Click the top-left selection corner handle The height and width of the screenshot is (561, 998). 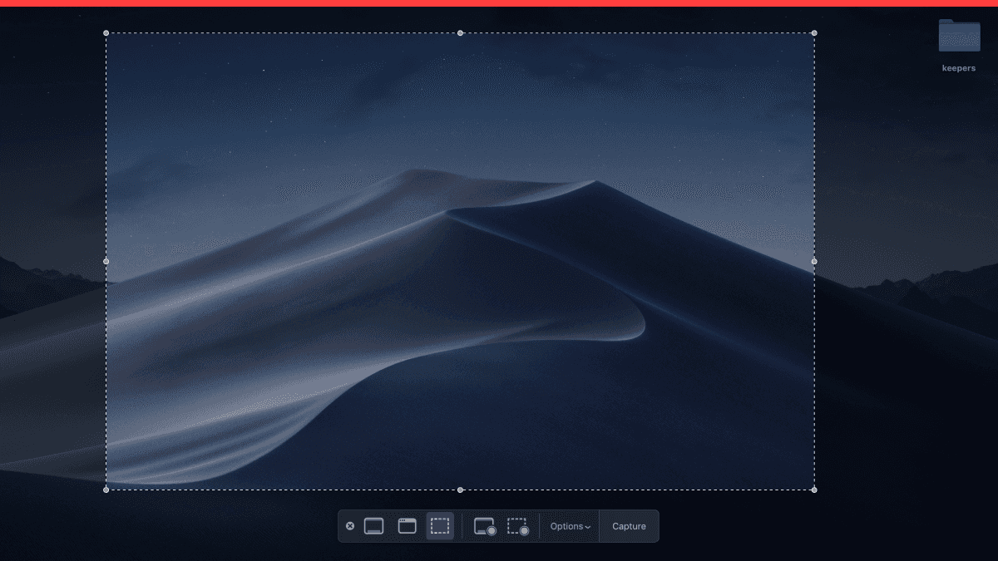coord(106,33)
